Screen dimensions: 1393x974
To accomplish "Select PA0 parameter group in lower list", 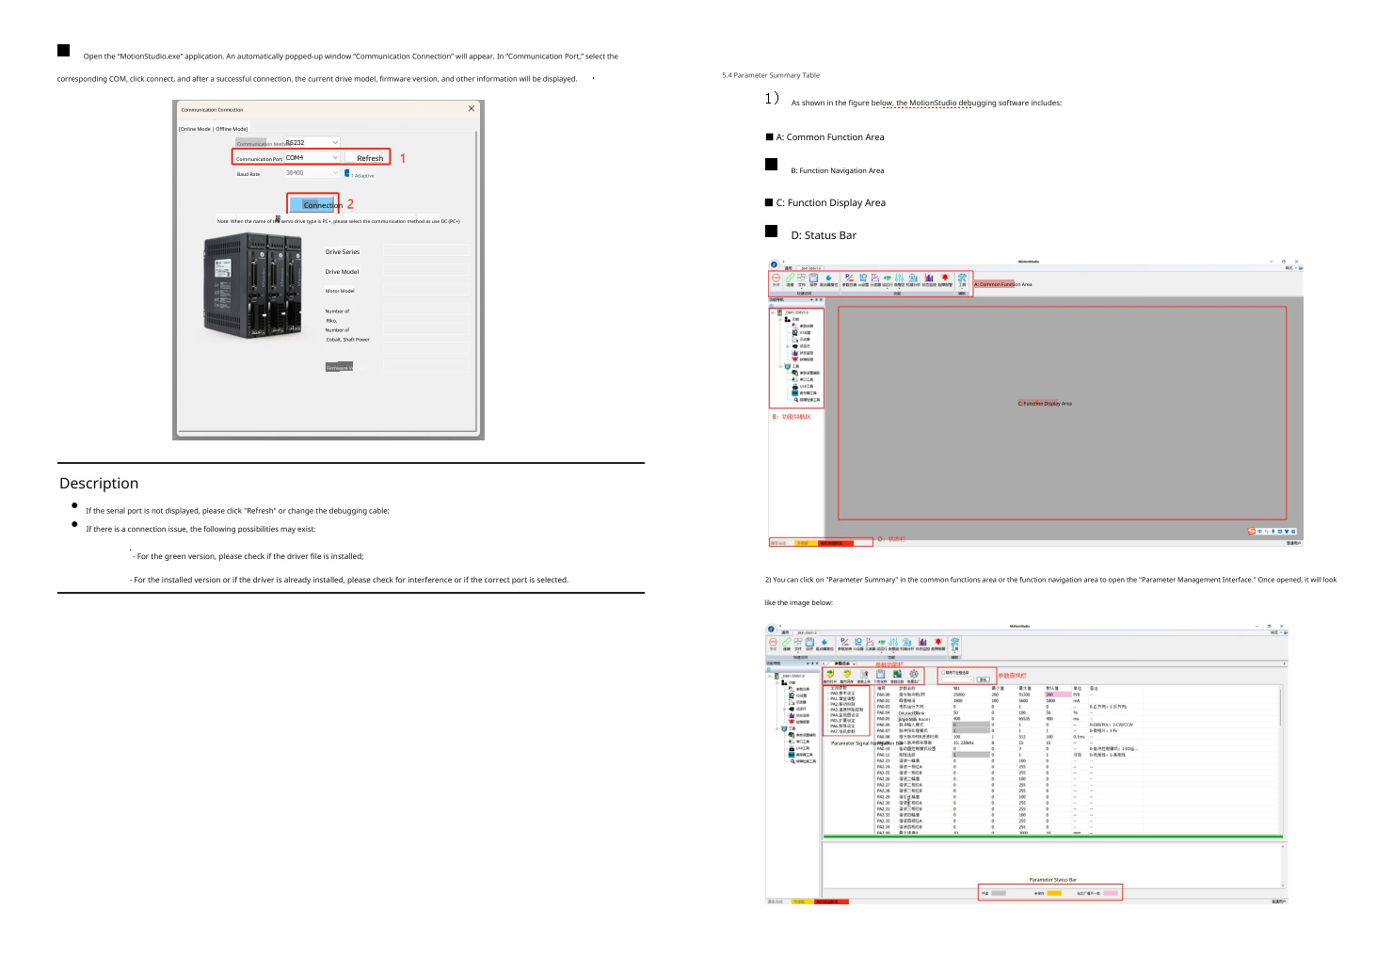I will pos(842,694).
